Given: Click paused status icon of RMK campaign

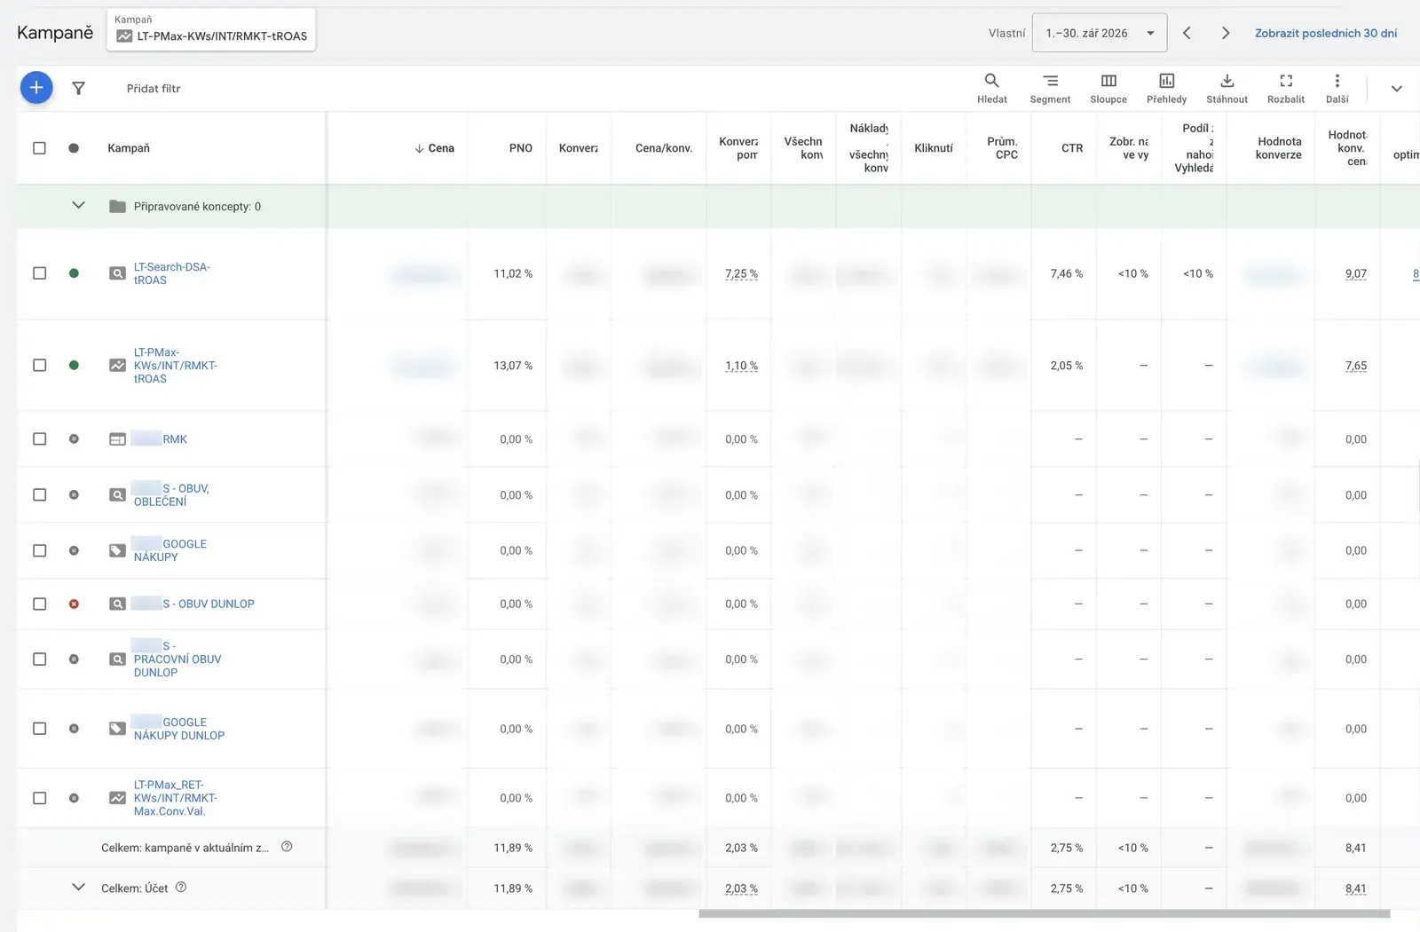Looking at the screenshot, I should [x=74, y=438].
